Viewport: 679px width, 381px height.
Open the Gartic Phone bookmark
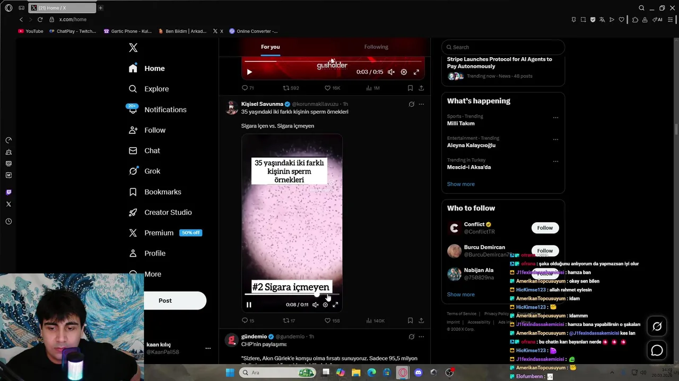click(x=128, y=31)
